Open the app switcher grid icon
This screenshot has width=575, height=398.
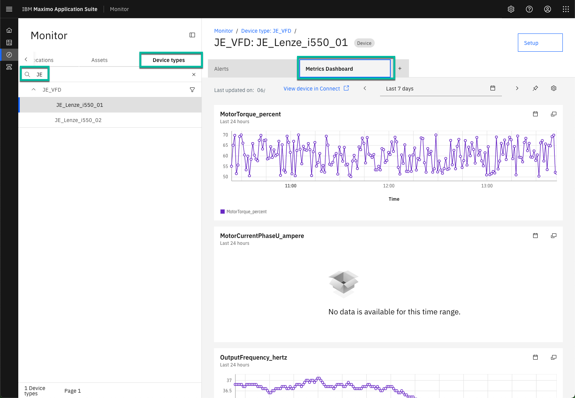tap(566, 9)
